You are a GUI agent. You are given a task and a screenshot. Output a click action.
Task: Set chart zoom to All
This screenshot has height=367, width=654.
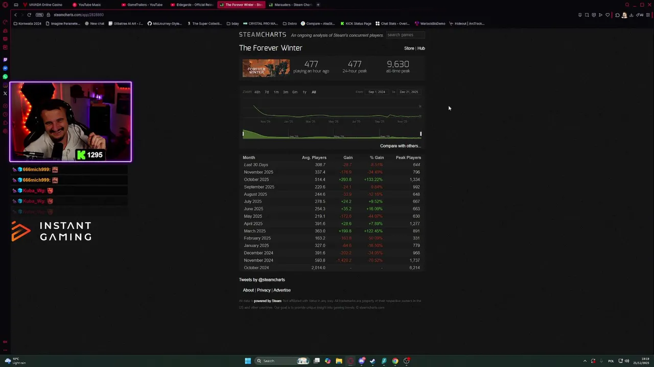tap(314, 92)
